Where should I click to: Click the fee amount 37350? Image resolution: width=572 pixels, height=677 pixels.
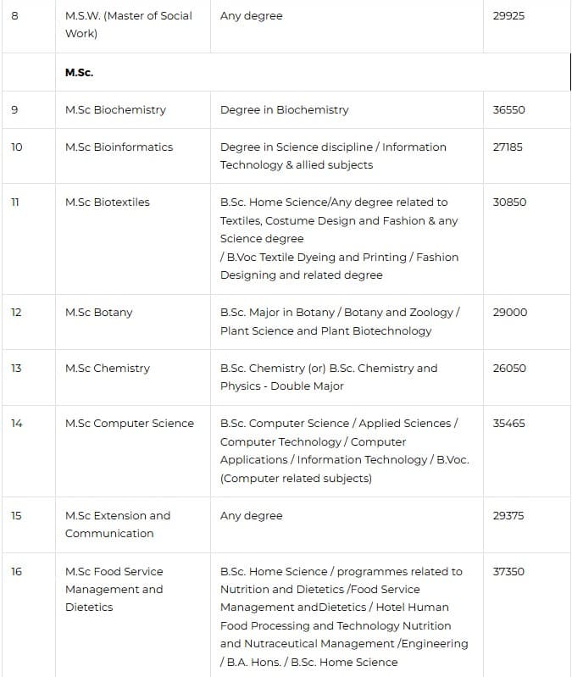pos(508,572)
